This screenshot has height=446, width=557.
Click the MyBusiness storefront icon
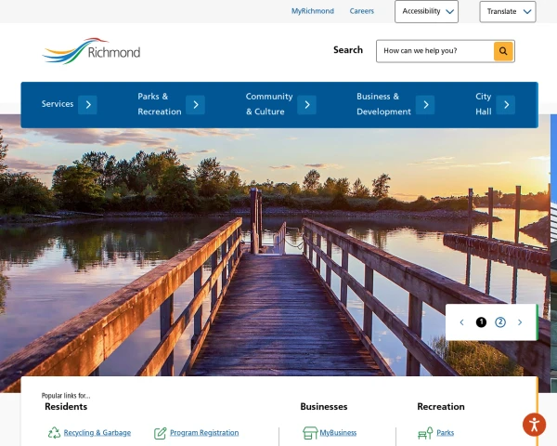[310, 433]
